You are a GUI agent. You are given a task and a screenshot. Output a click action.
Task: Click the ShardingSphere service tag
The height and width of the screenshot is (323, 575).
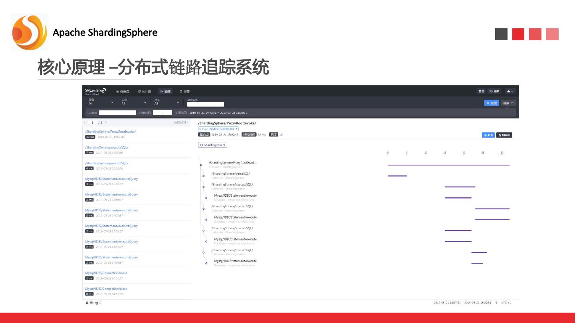pos(213,145)
